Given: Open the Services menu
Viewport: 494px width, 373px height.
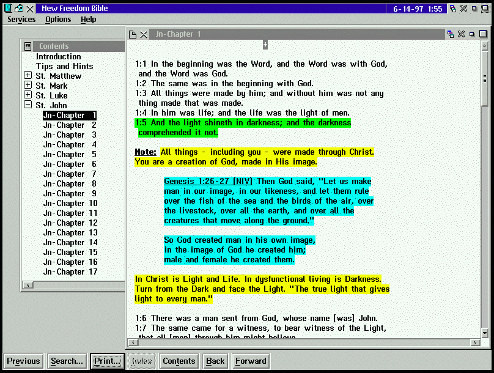Looking at the screenshot, I should [x=21, y=20].
